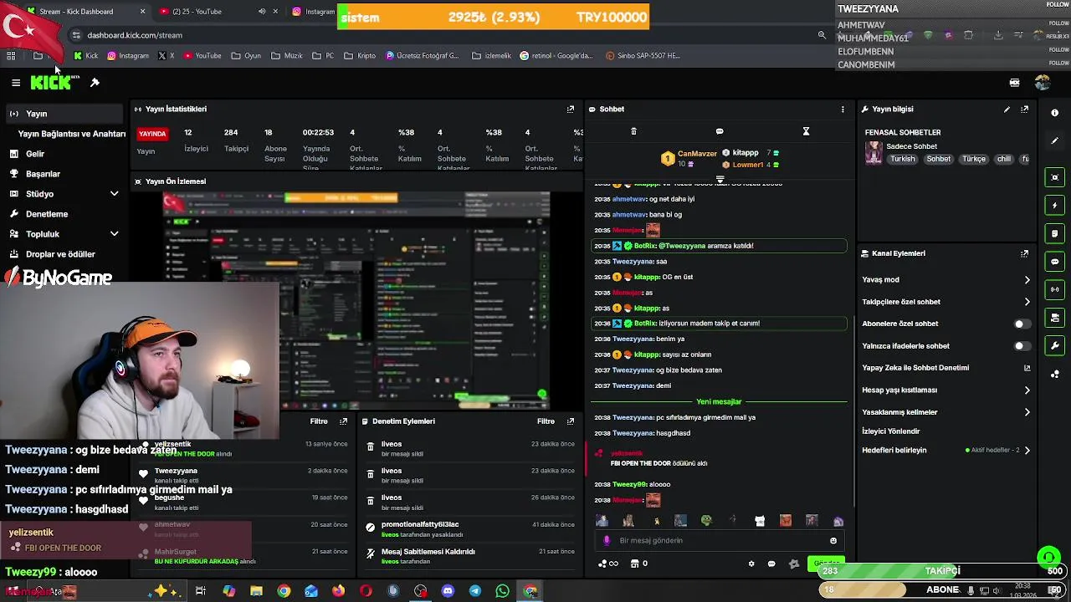The width and height of the screenshot is (1071, 602).
Task: Click the hourglass icon in chat header
Action: [806, 131]
